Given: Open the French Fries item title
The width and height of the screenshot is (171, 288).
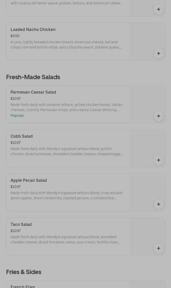Looking at the screenshot, I should pyautogui.click(x=23, y=286).
